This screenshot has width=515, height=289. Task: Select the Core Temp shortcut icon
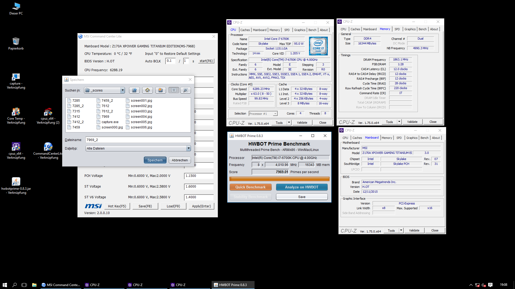16,116
